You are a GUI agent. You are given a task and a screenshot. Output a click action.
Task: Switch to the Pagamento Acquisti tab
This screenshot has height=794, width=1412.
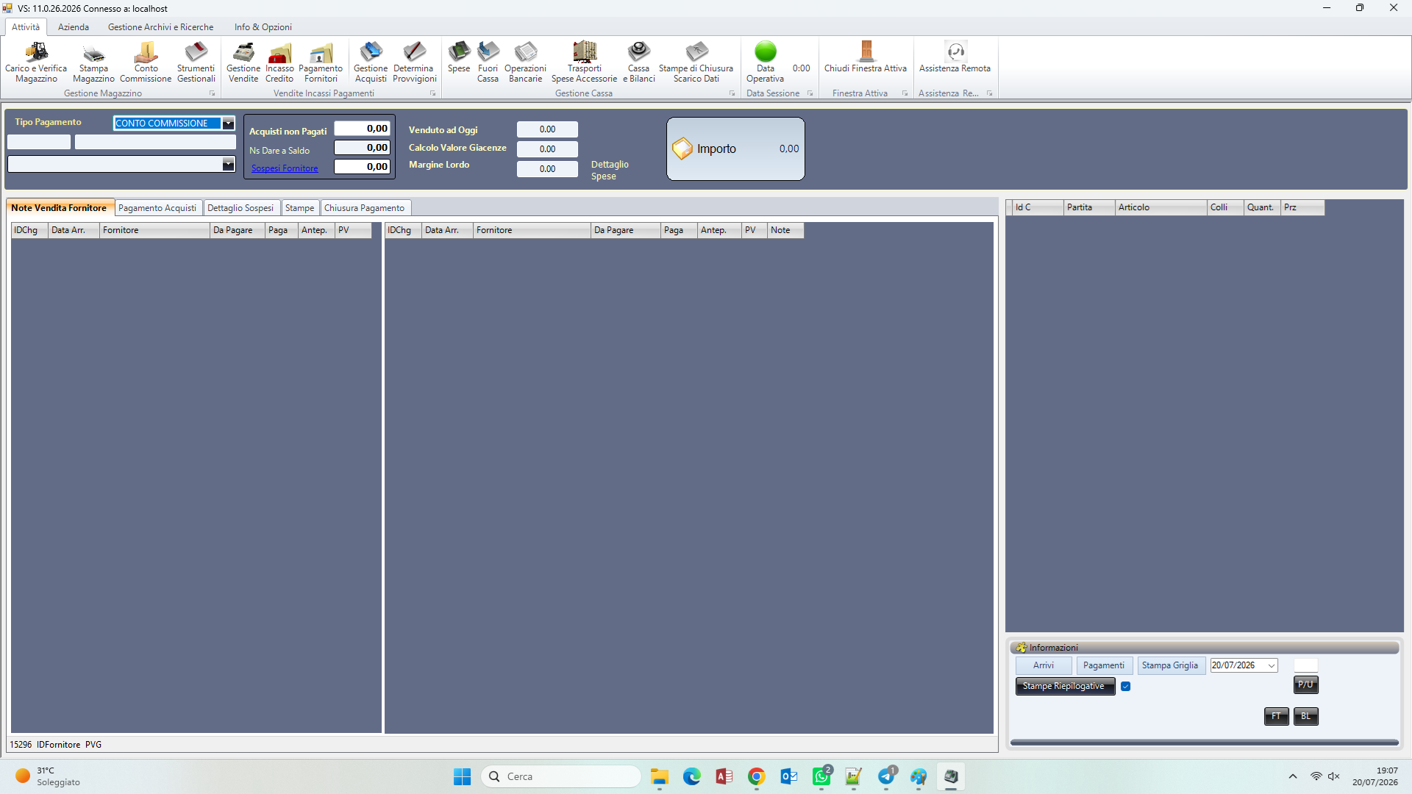[x=157, y=208]
